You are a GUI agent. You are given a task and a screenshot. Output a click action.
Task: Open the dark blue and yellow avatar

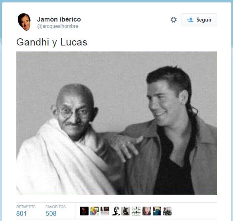point(157,211)
